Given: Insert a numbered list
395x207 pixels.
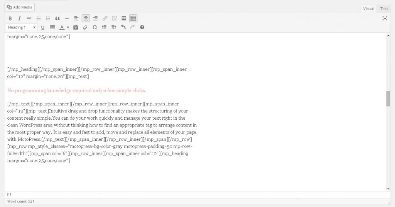Looking at the screenshot, I should (x=48, y=18).
